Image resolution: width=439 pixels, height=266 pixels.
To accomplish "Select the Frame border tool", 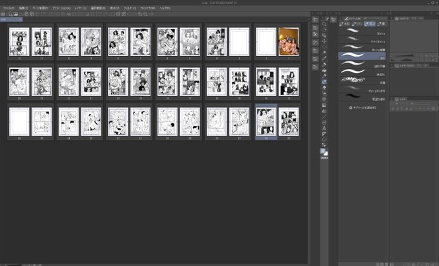I will 324,123.
